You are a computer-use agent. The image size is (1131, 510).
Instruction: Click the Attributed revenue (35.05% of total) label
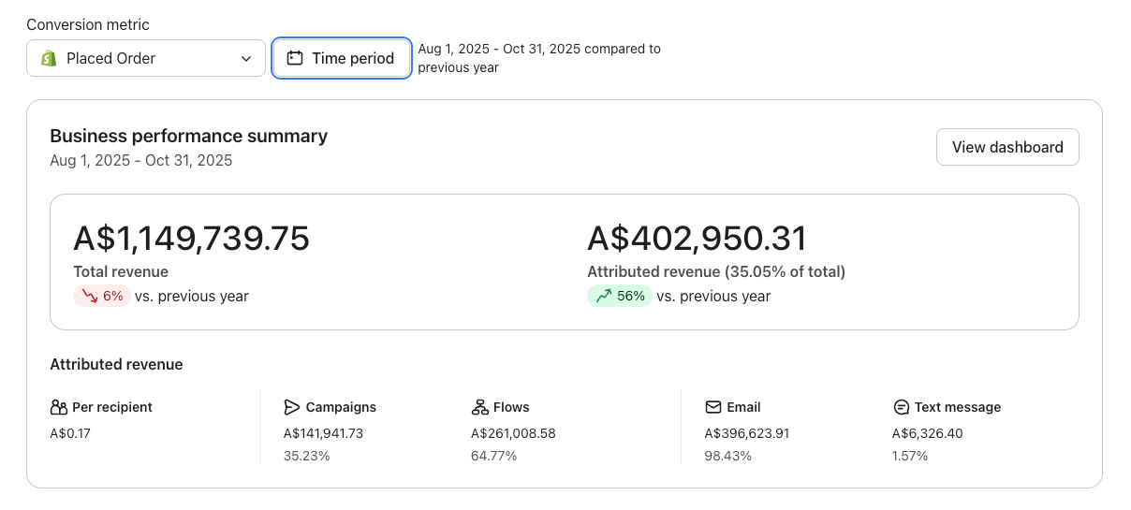coord(716,271)
